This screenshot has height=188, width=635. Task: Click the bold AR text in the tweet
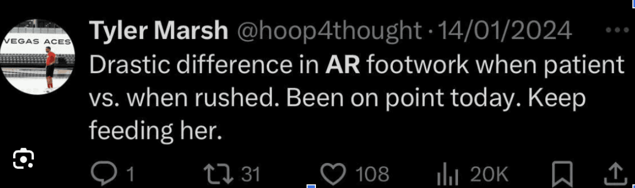tap(343, 66)
